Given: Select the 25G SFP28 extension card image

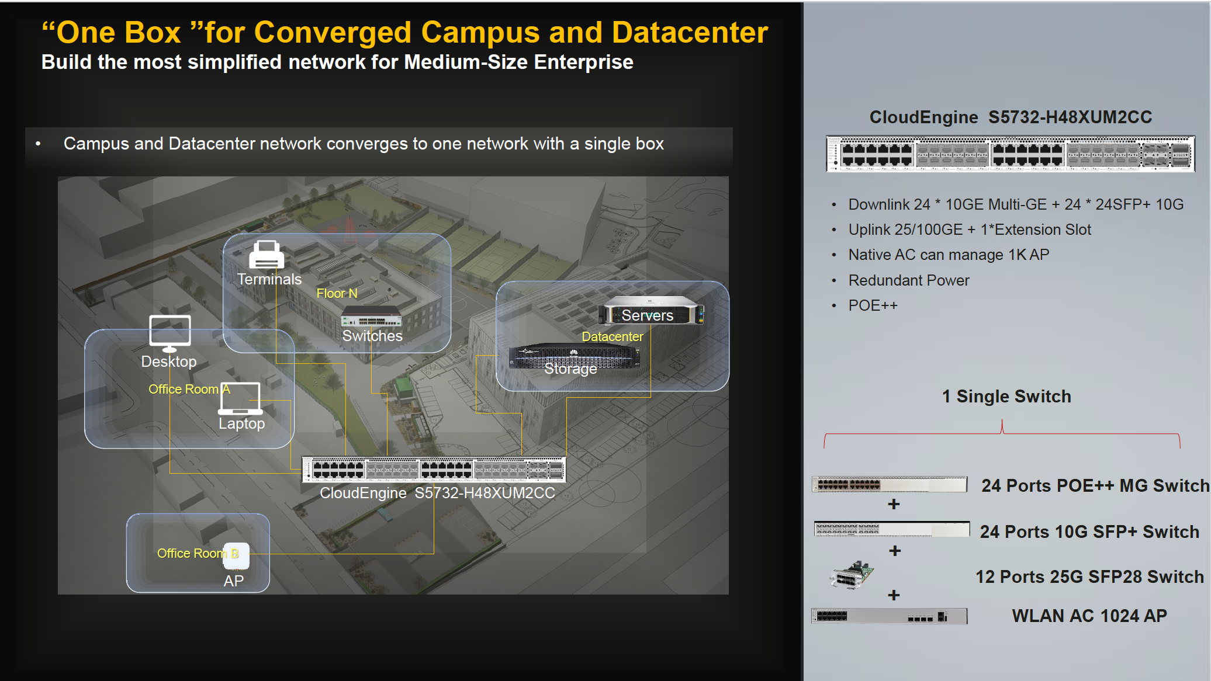Looking at the screenshot, I should point(852,575).
